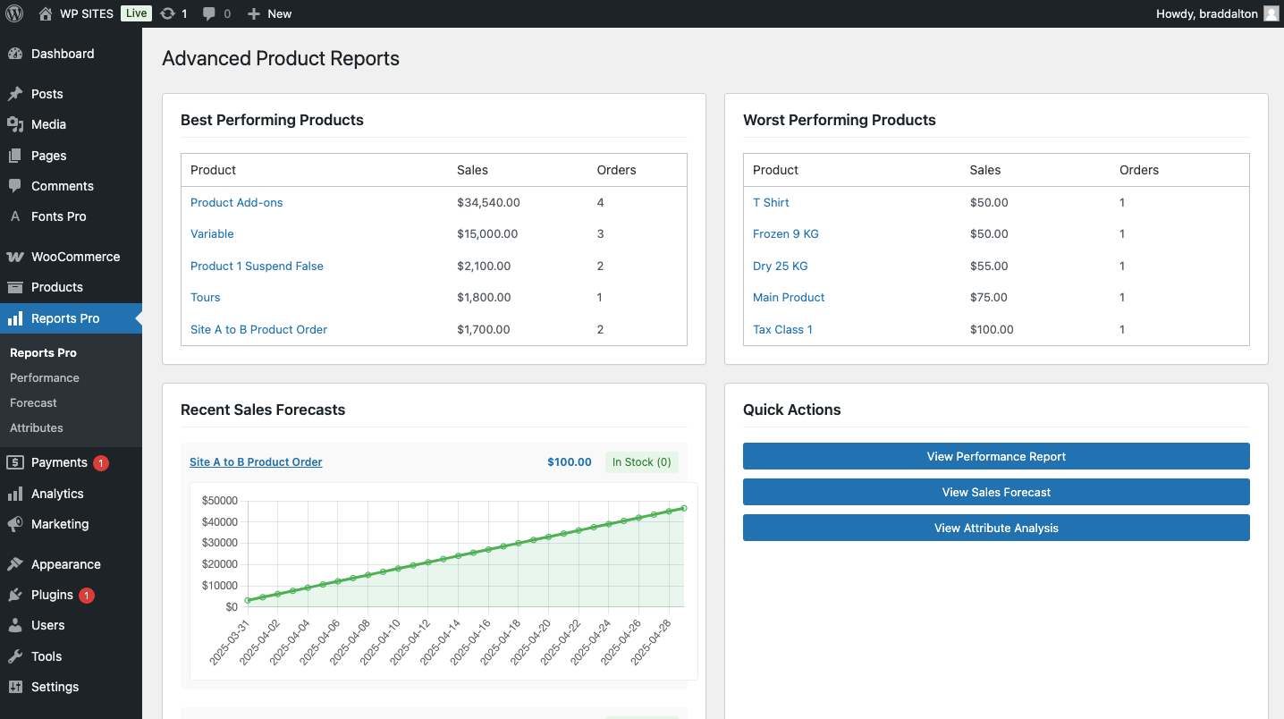Expand the Payments sidebar menu

tap(59, 462)
